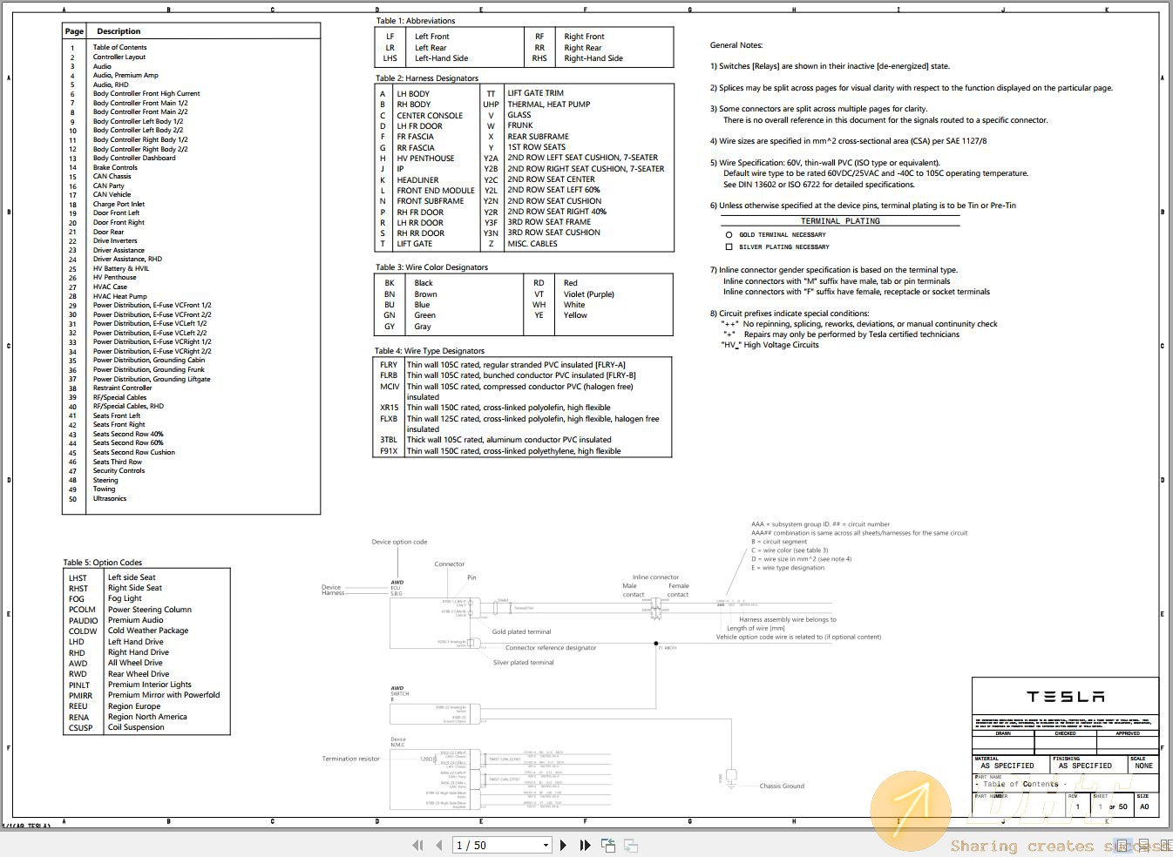Screen dimensions: 1173x857
Task: Click 'HVAC Heat Pump' contents entry
Action: pyautogui.click(x=119, y=296)
